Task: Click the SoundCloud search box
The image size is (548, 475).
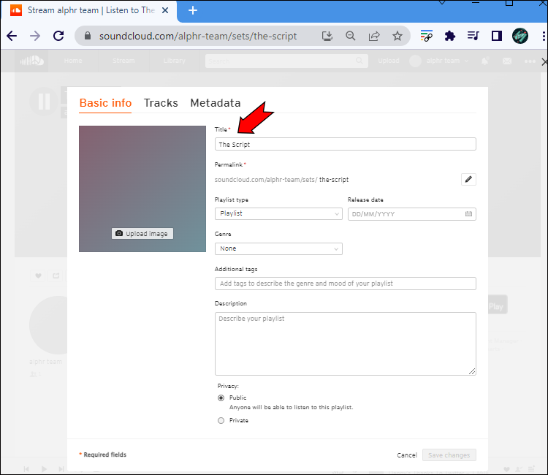Action: click(x=286, y=61)
